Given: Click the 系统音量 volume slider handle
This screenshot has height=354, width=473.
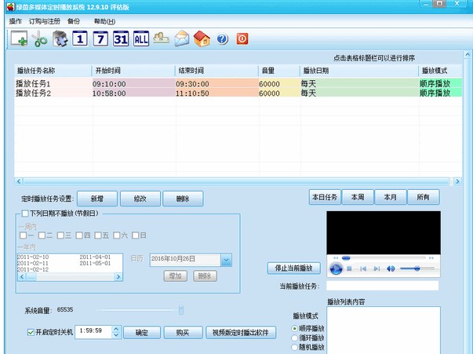Looking at the screenshot, I should [x=180, y=310].
